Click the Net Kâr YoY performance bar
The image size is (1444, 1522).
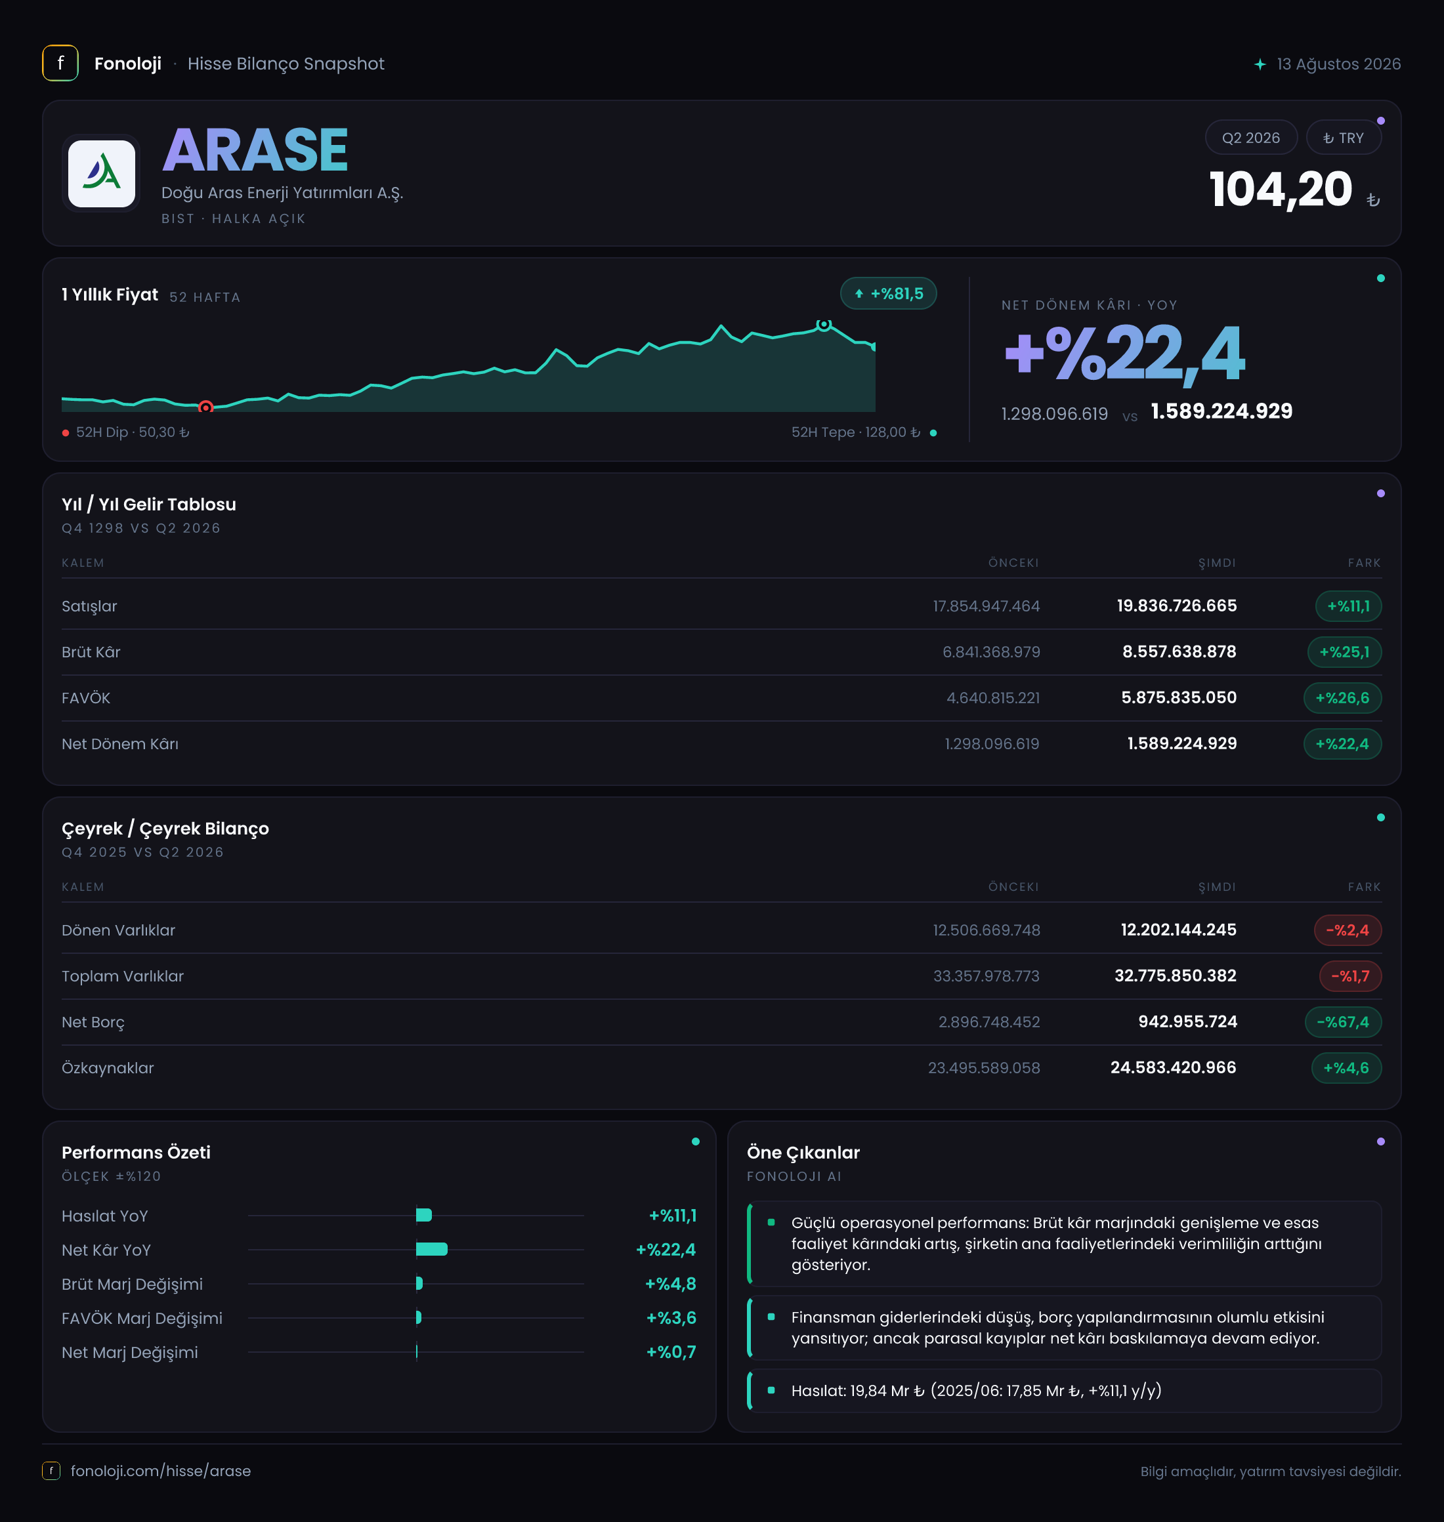[x=431, y=1249]
